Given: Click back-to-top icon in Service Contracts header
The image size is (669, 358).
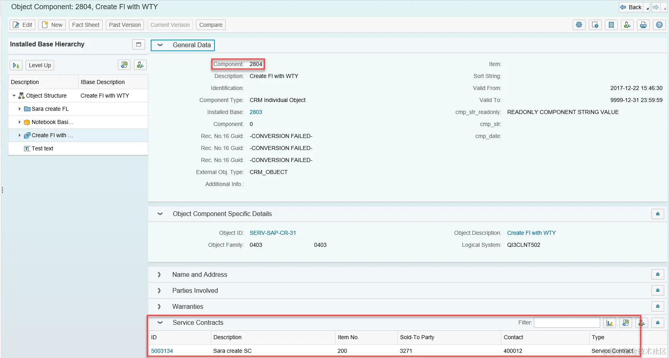Looking at the screenshot, I should pos(658,323).
